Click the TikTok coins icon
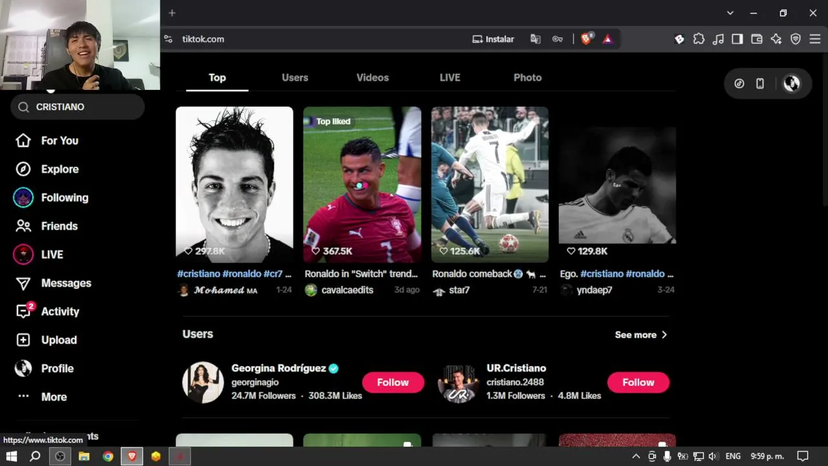 click(x=739, y=83)
